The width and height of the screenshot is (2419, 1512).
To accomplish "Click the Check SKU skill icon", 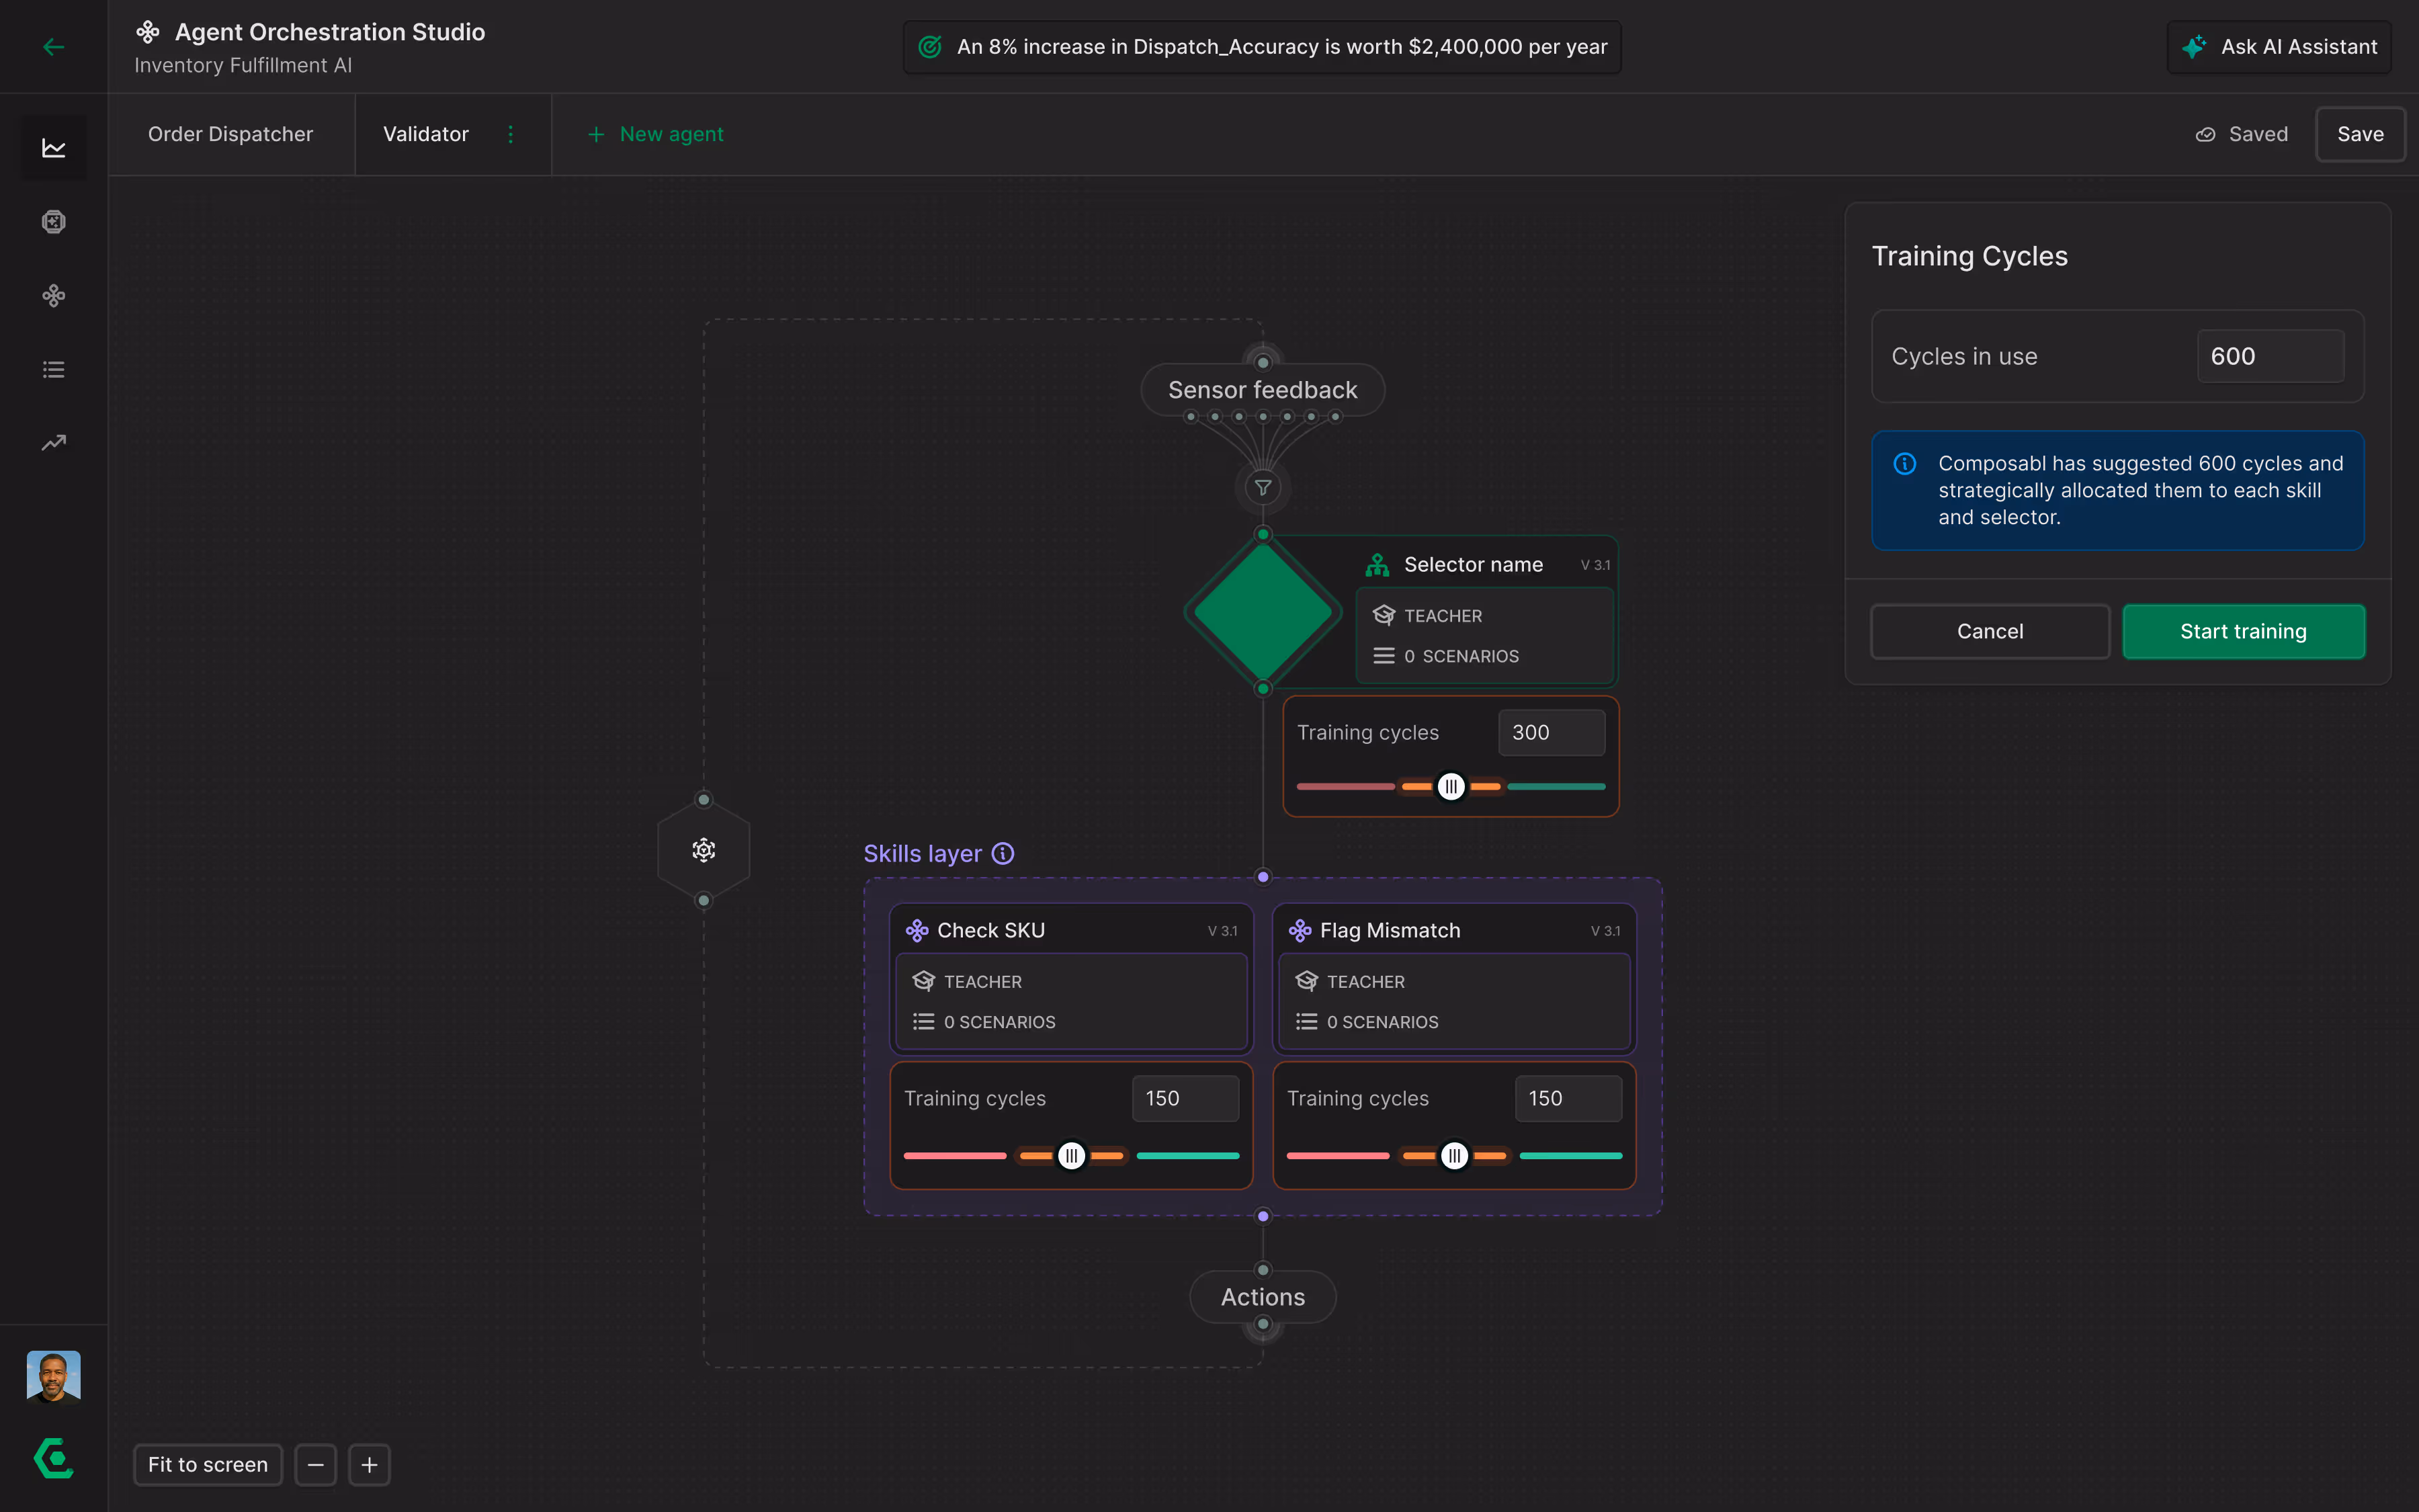I will (917, 931).
